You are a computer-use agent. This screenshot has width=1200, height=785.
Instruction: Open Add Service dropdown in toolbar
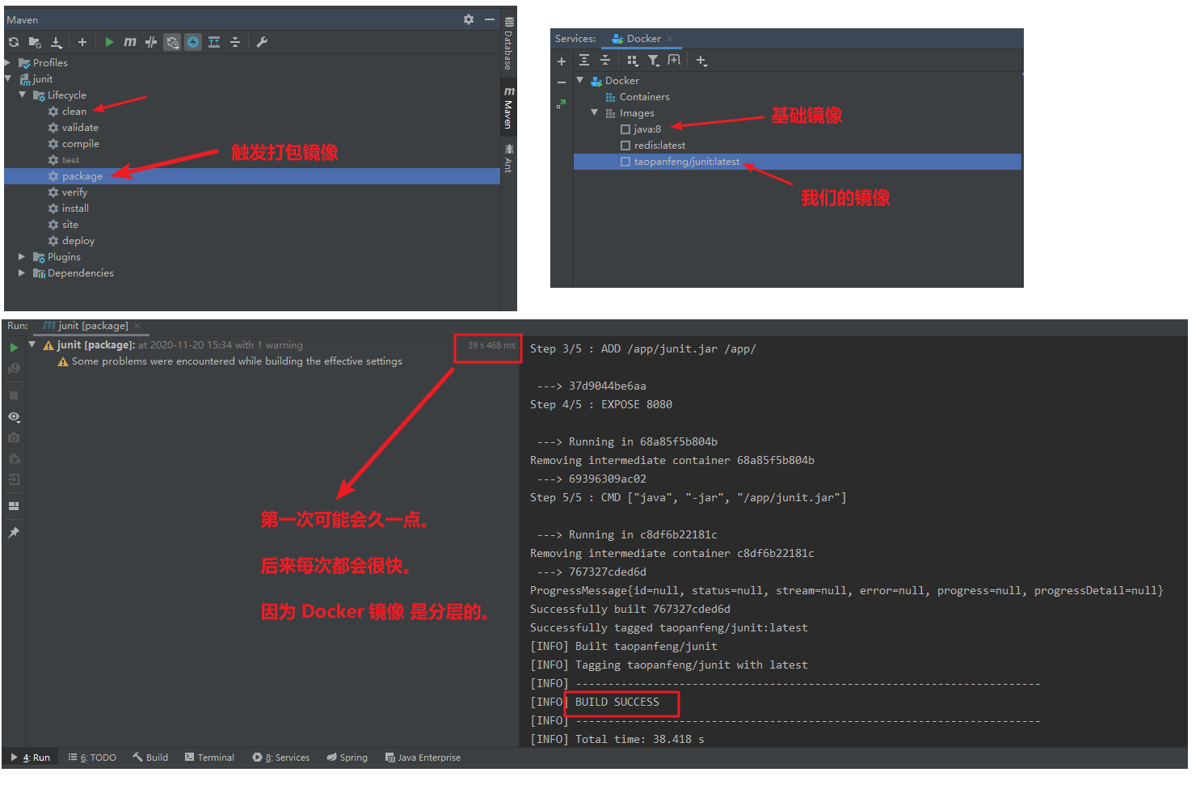(701, 61)
